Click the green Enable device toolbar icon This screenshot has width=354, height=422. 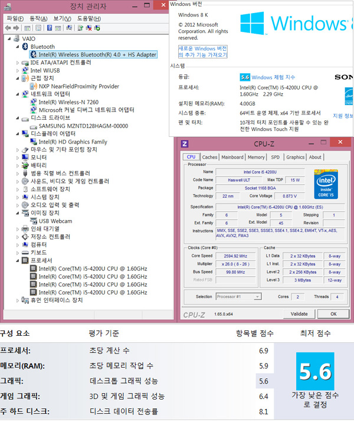[97, 28]
